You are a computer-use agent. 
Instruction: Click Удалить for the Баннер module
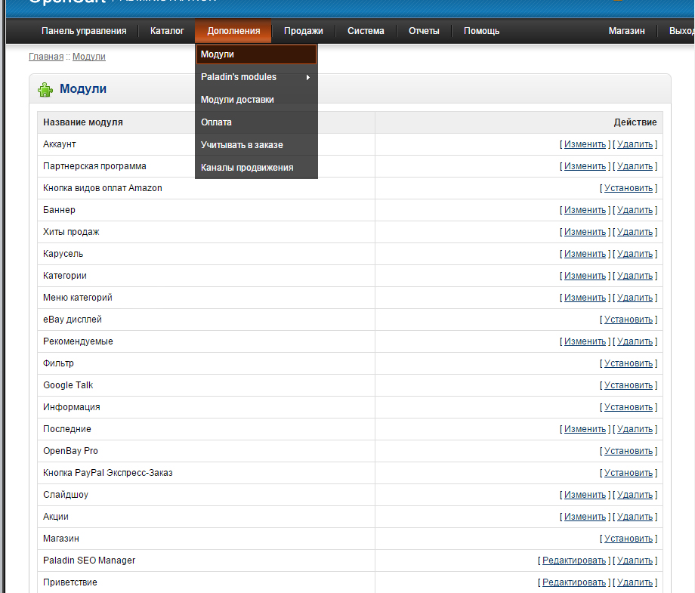pos(635,210)
